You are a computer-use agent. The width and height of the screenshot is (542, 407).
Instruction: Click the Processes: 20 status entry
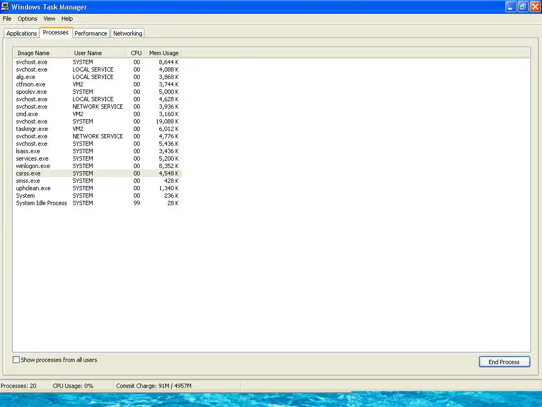click(19, 386)
